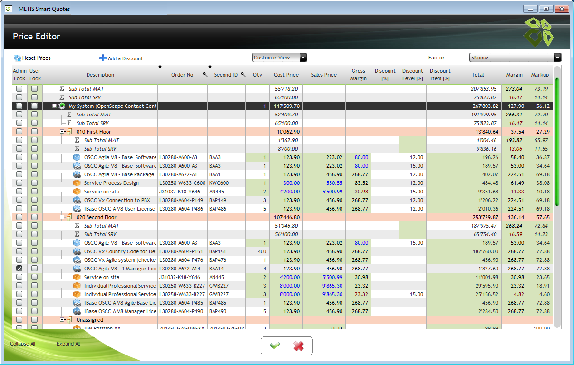Check Admin Lock for 010 First Floor
This screenshot has height=365, width=574.
(x=19, y=132)
